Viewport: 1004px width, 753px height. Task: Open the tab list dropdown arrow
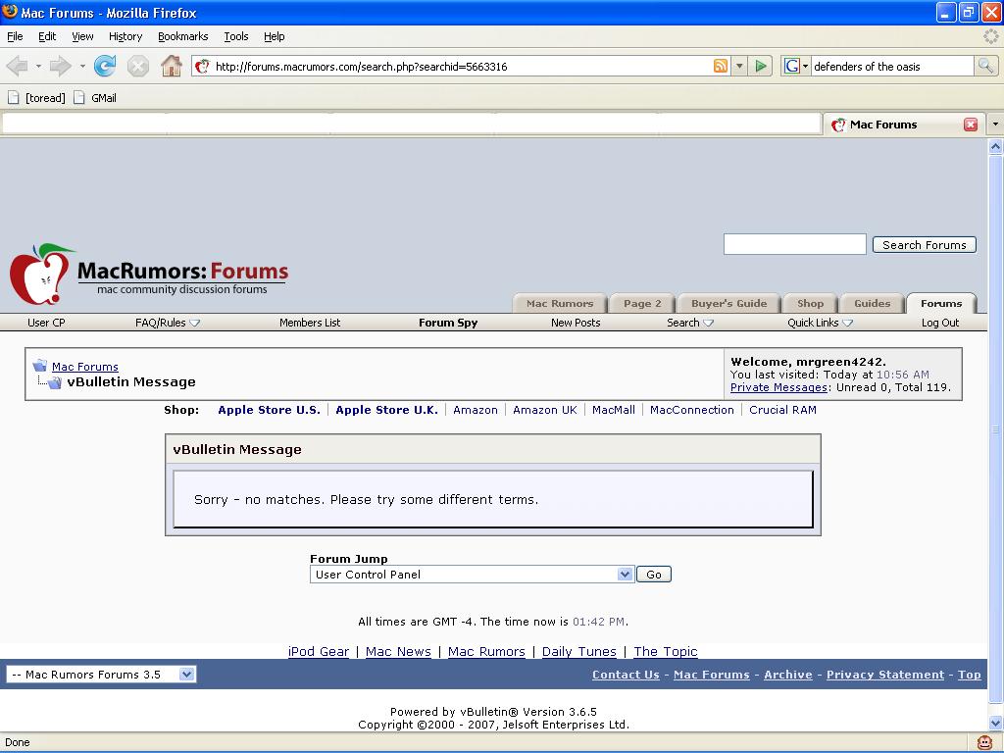coord(995,125)
